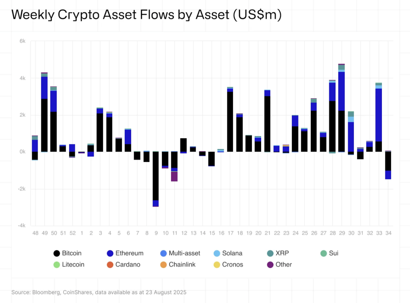Click the week 48 x-axis label
The image size is (410, 303).
tap(35, 233)
